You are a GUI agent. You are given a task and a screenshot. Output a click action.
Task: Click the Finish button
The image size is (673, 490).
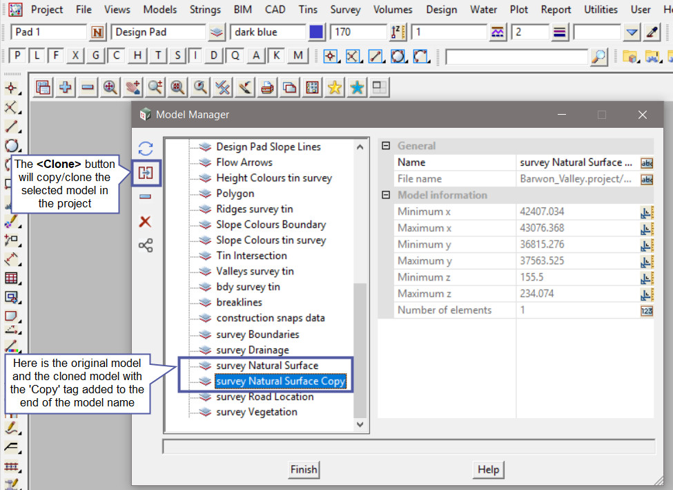pos(304,469)
